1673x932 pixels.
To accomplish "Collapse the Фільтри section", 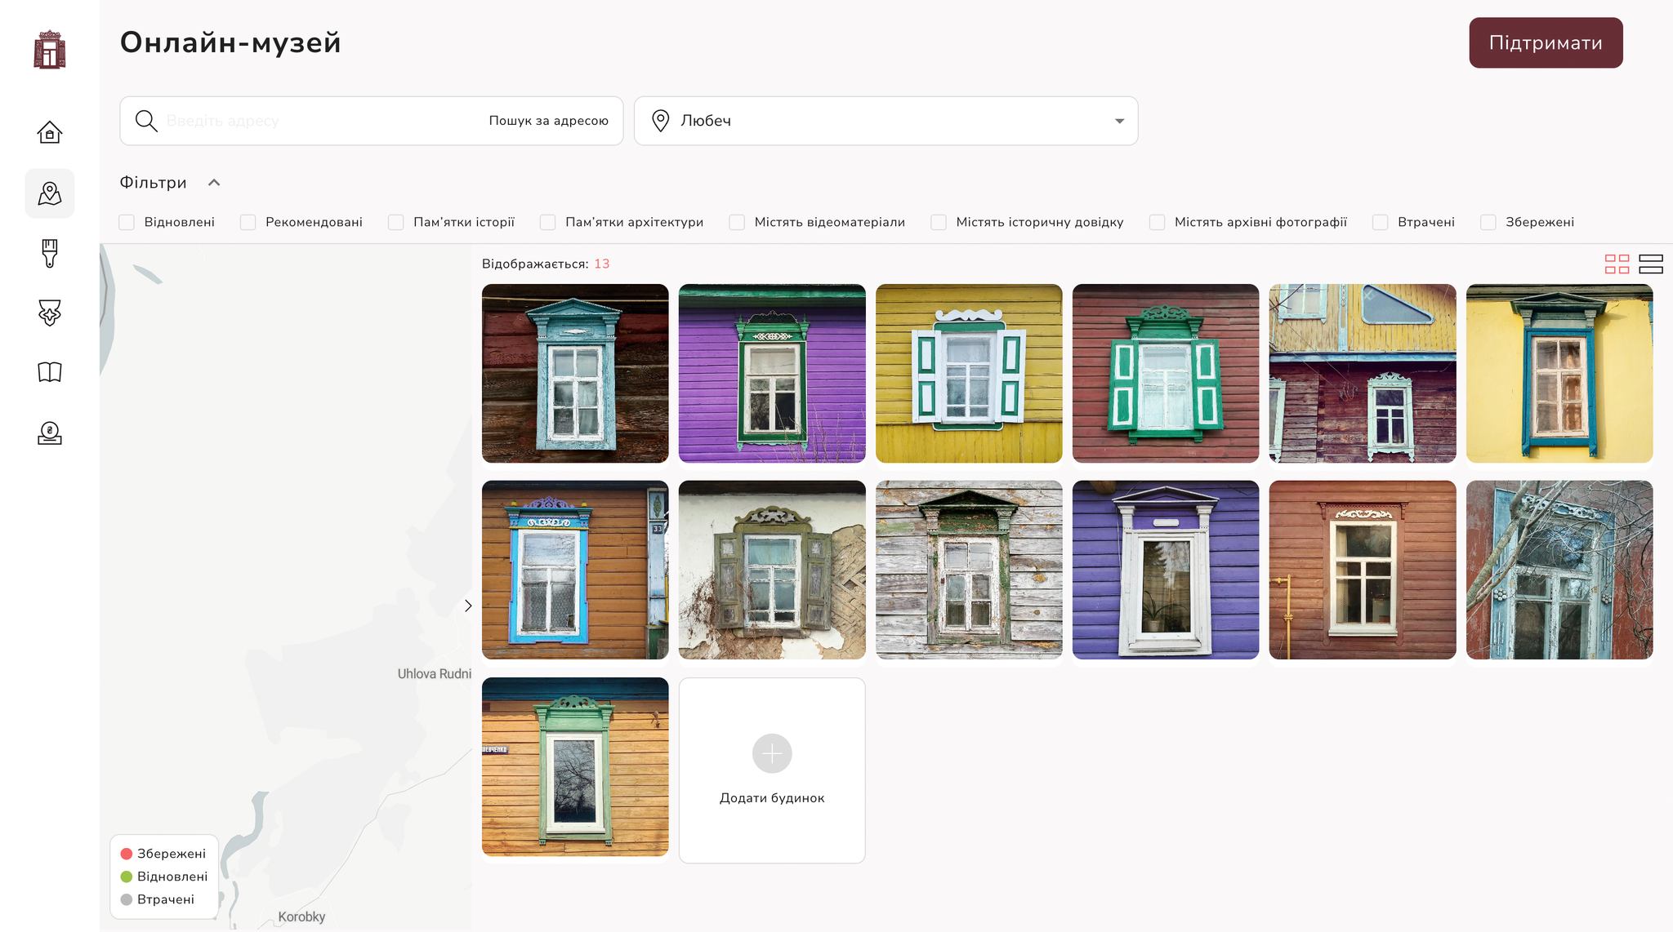I will point(214,183).
